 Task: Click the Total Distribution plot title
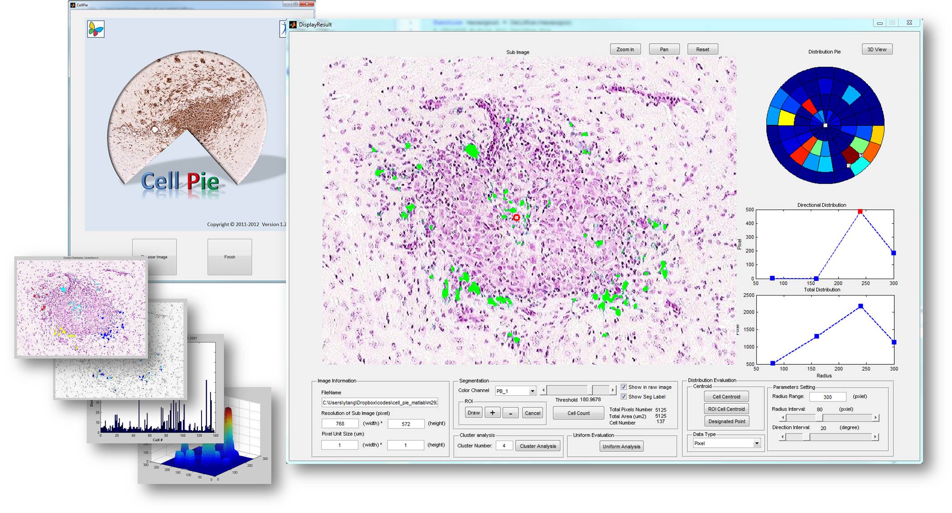[822, 290]
